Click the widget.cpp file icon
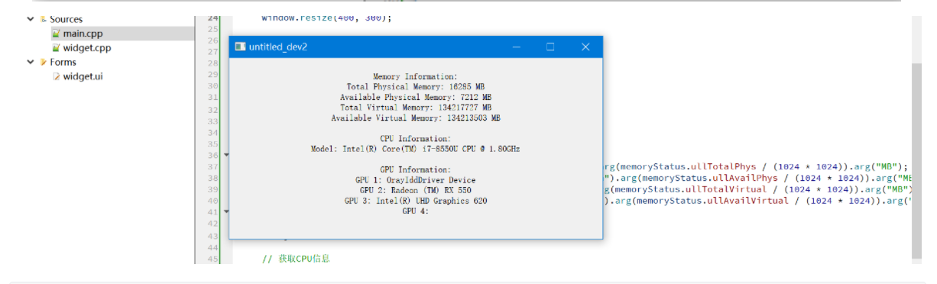Viewport: 937px width, 284px height. click(56, 47)
